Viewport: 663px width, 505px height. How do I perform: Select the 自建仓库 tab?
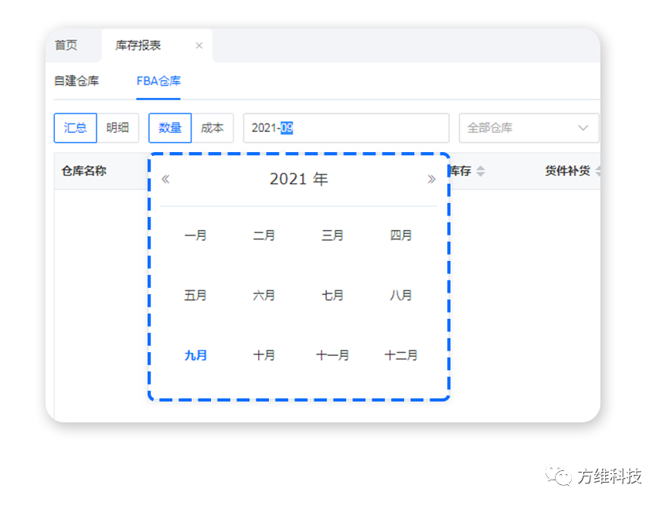(x=76, y=81)
